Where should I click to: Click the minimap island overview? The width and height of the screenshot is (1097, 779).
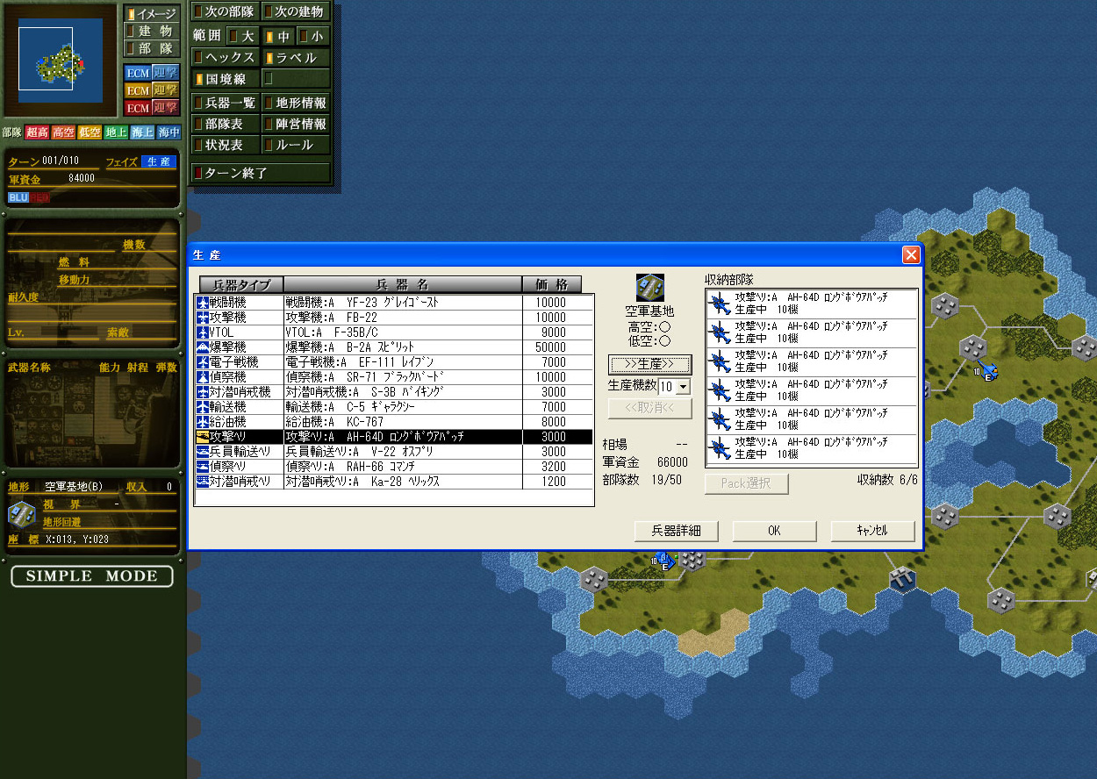[x=60, y=60]
